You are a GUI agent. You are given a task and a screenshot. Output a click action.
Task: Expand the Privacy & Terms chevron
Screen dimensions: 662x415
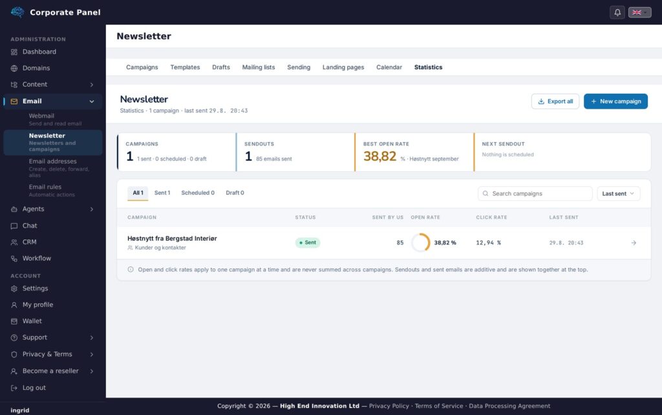point(92,355)
